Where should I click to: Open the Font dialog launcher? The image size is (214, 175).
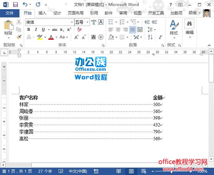(x=103, y=45)
